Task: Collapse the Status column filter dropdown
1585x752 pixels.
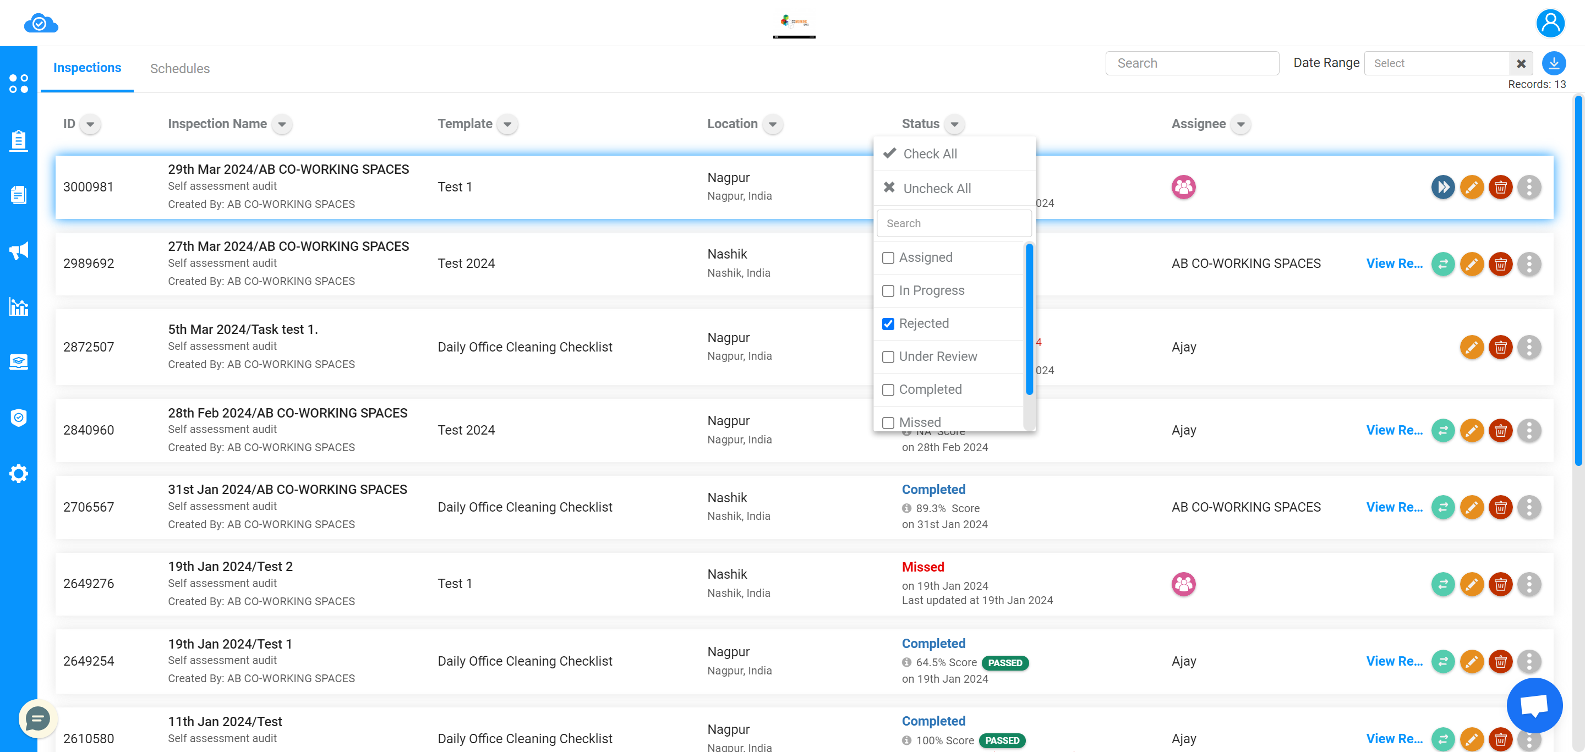Action: click(x=954, y=124)
